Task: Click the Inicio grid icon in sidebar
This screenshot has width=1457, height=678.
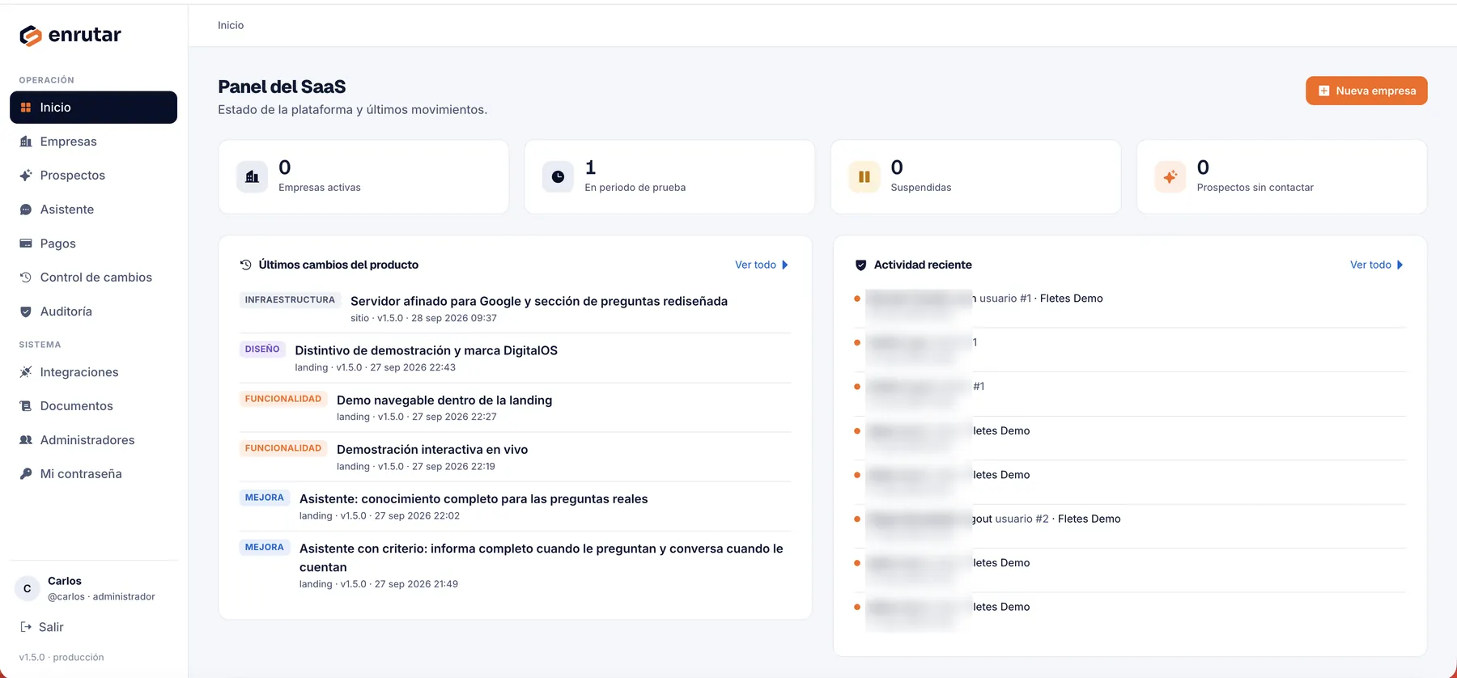Action: 26,108
